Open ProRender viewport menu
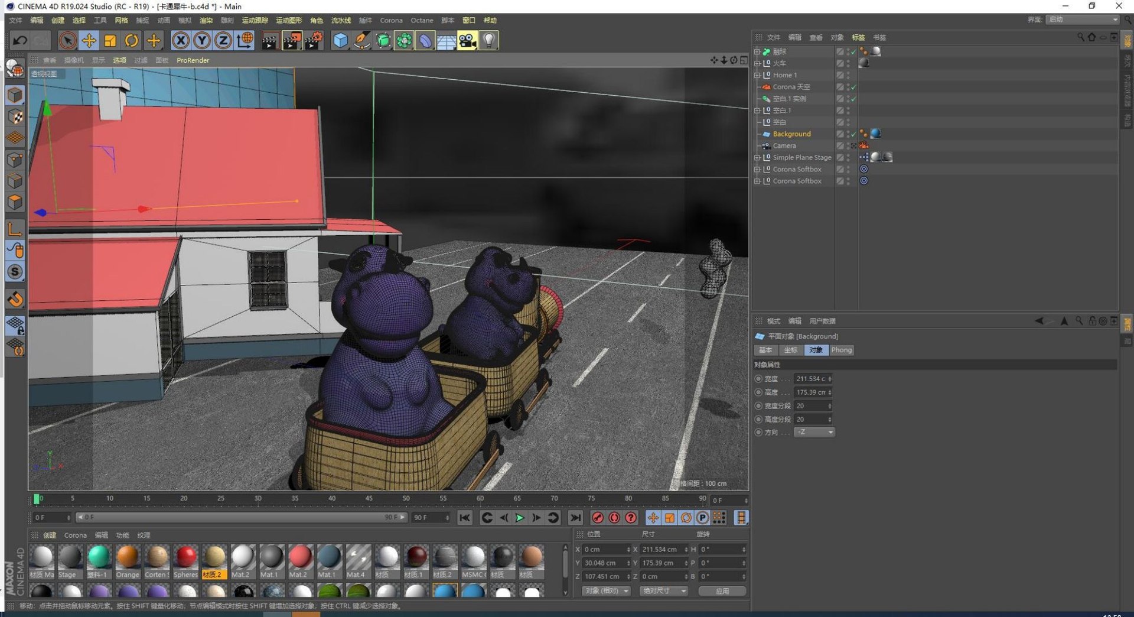The width and height of the screenshot is (1134, 617). pyautogui.click(x=193, y=60)
